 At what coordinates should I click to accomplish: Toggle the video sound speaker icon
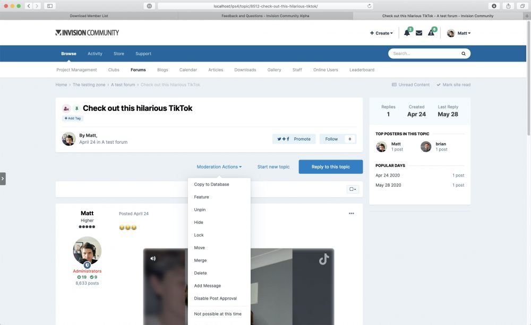(x=153, y=258)
